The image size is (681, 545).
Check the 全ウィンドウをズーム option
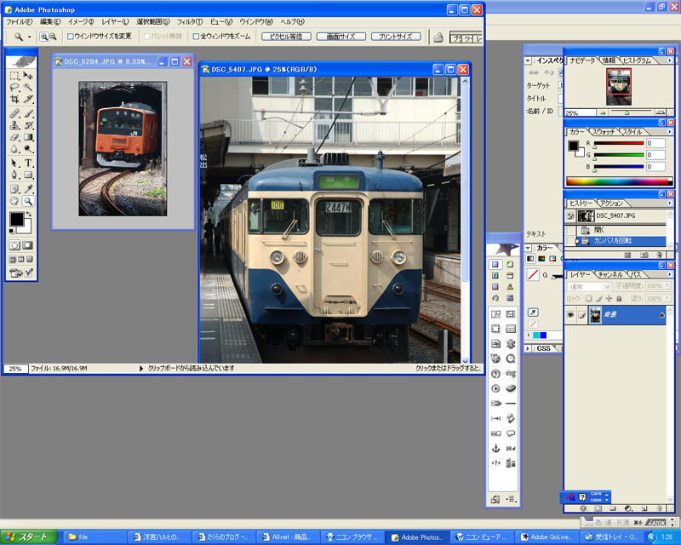[196, 37]
